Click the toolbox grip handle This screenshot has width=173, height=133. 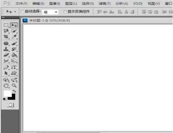point(10,20)
